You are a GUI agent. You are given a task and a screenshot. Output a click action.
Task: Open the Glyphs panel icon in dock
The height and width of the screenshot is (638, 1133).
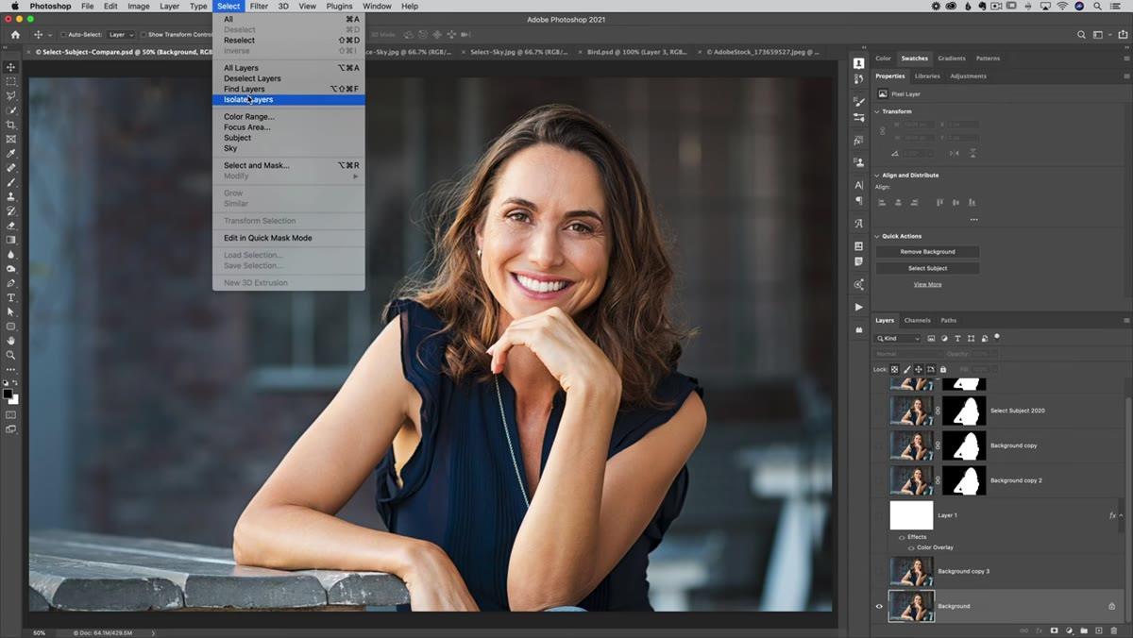click(x=858, y=224)
